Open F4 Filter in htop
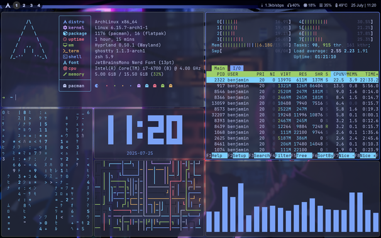Screen dimensions: 381x238 tap(280, 156)
